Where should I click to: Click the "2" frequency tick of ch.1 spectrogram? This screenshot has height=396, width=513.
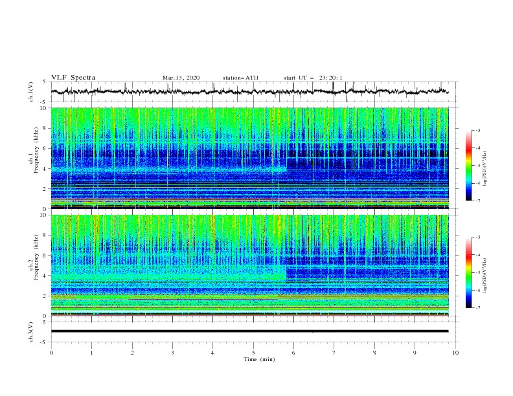click(x=46, y=189)
